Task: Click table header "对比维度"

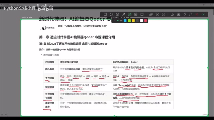Action: click(50, 62)
